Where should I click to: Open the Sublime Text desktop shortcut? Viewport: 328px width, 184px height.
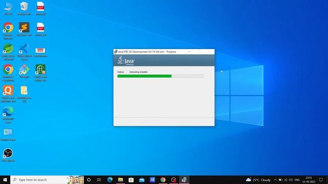[24, 29]
